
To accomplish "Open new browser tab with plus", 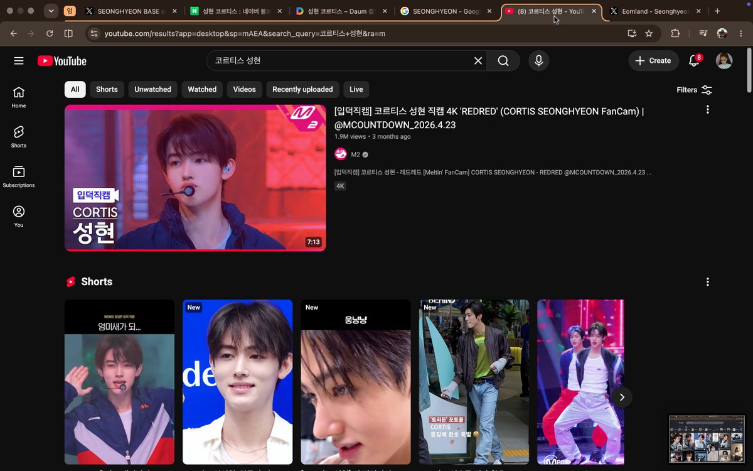I will (717, 11).
